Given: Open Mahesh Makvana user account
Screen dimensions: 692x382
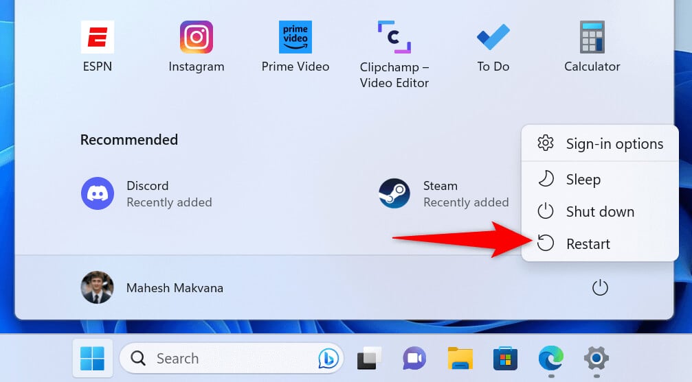Looking at the screenshot, I should point(153,287).
